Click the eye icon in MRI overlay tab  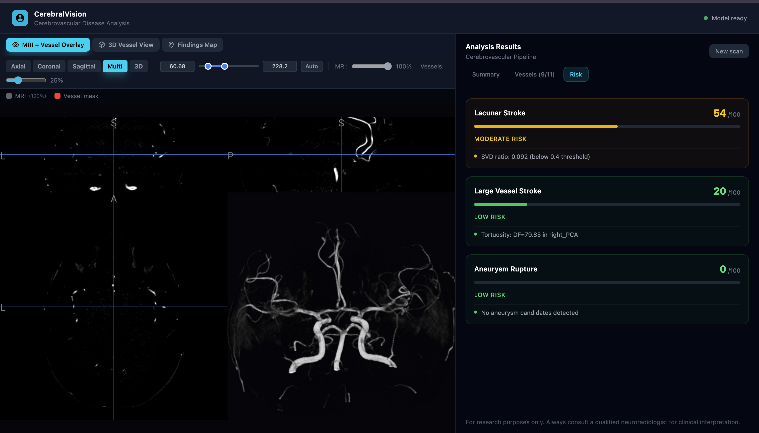tap(16, 45)
